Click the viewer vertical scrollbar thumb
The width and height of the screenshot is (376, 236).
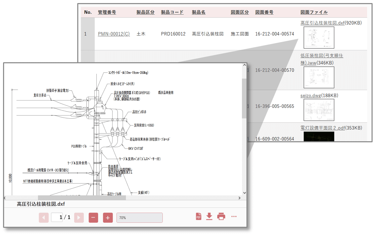tap(244, 99)
